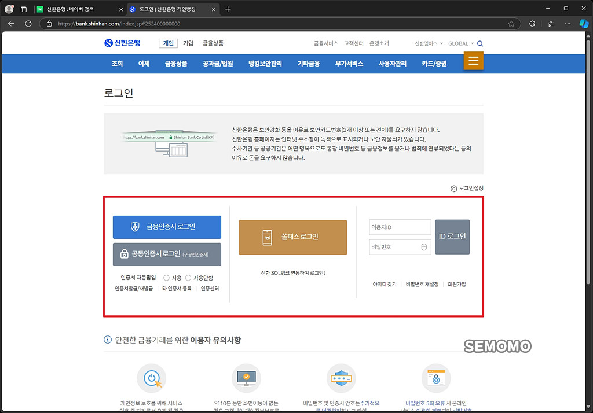The width and height of the screenshot is (593, 413).
Task: Open the 기타금융 menu
Action: pyautogui.click(x=309, y=64)
